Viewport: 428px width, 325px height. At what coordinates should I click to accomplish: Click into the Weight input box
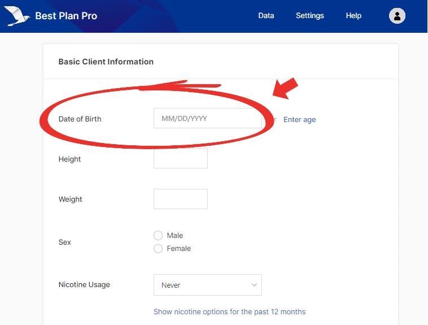180,199
